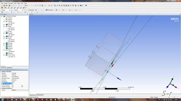Image resolution: width=181 pixels, height=101 pixels.
Task: Collapse Details of Extrude6 section
Action: point(1,72)
